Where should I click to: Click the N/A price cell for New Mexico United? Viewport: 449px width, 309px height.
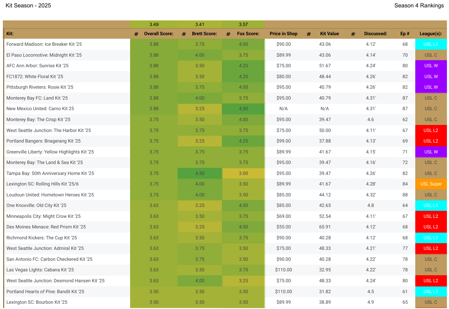284,109
